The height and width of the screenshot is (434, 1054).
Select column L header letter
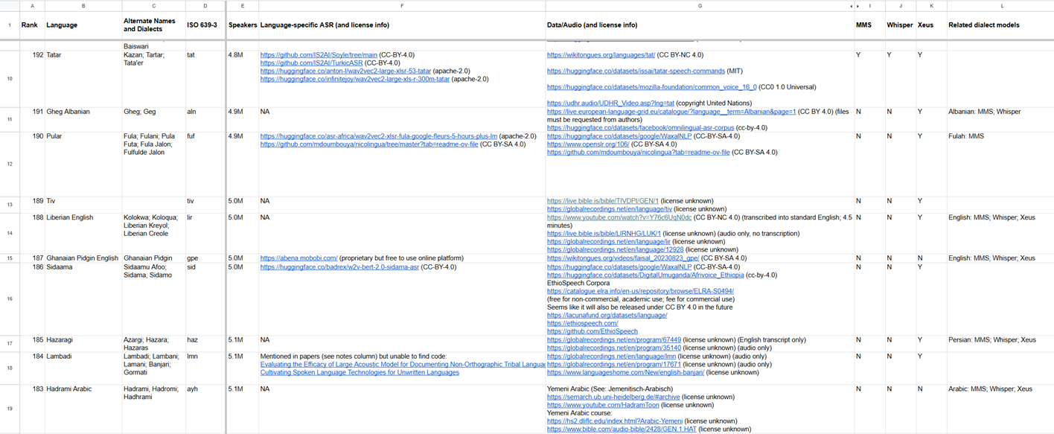(1000, 6)
